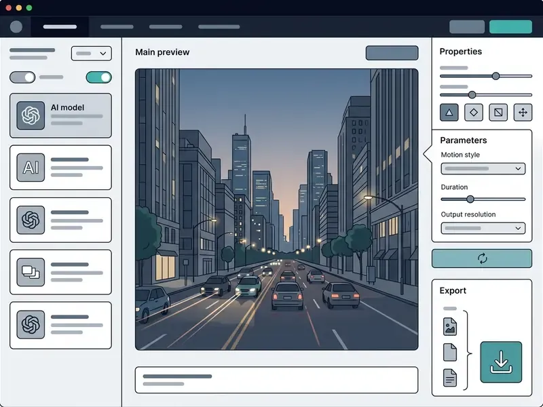Screen dimensions: 543x407
Task: Select the four-arrow move tool
Action: pyautogui.click(x=523, y=112)
